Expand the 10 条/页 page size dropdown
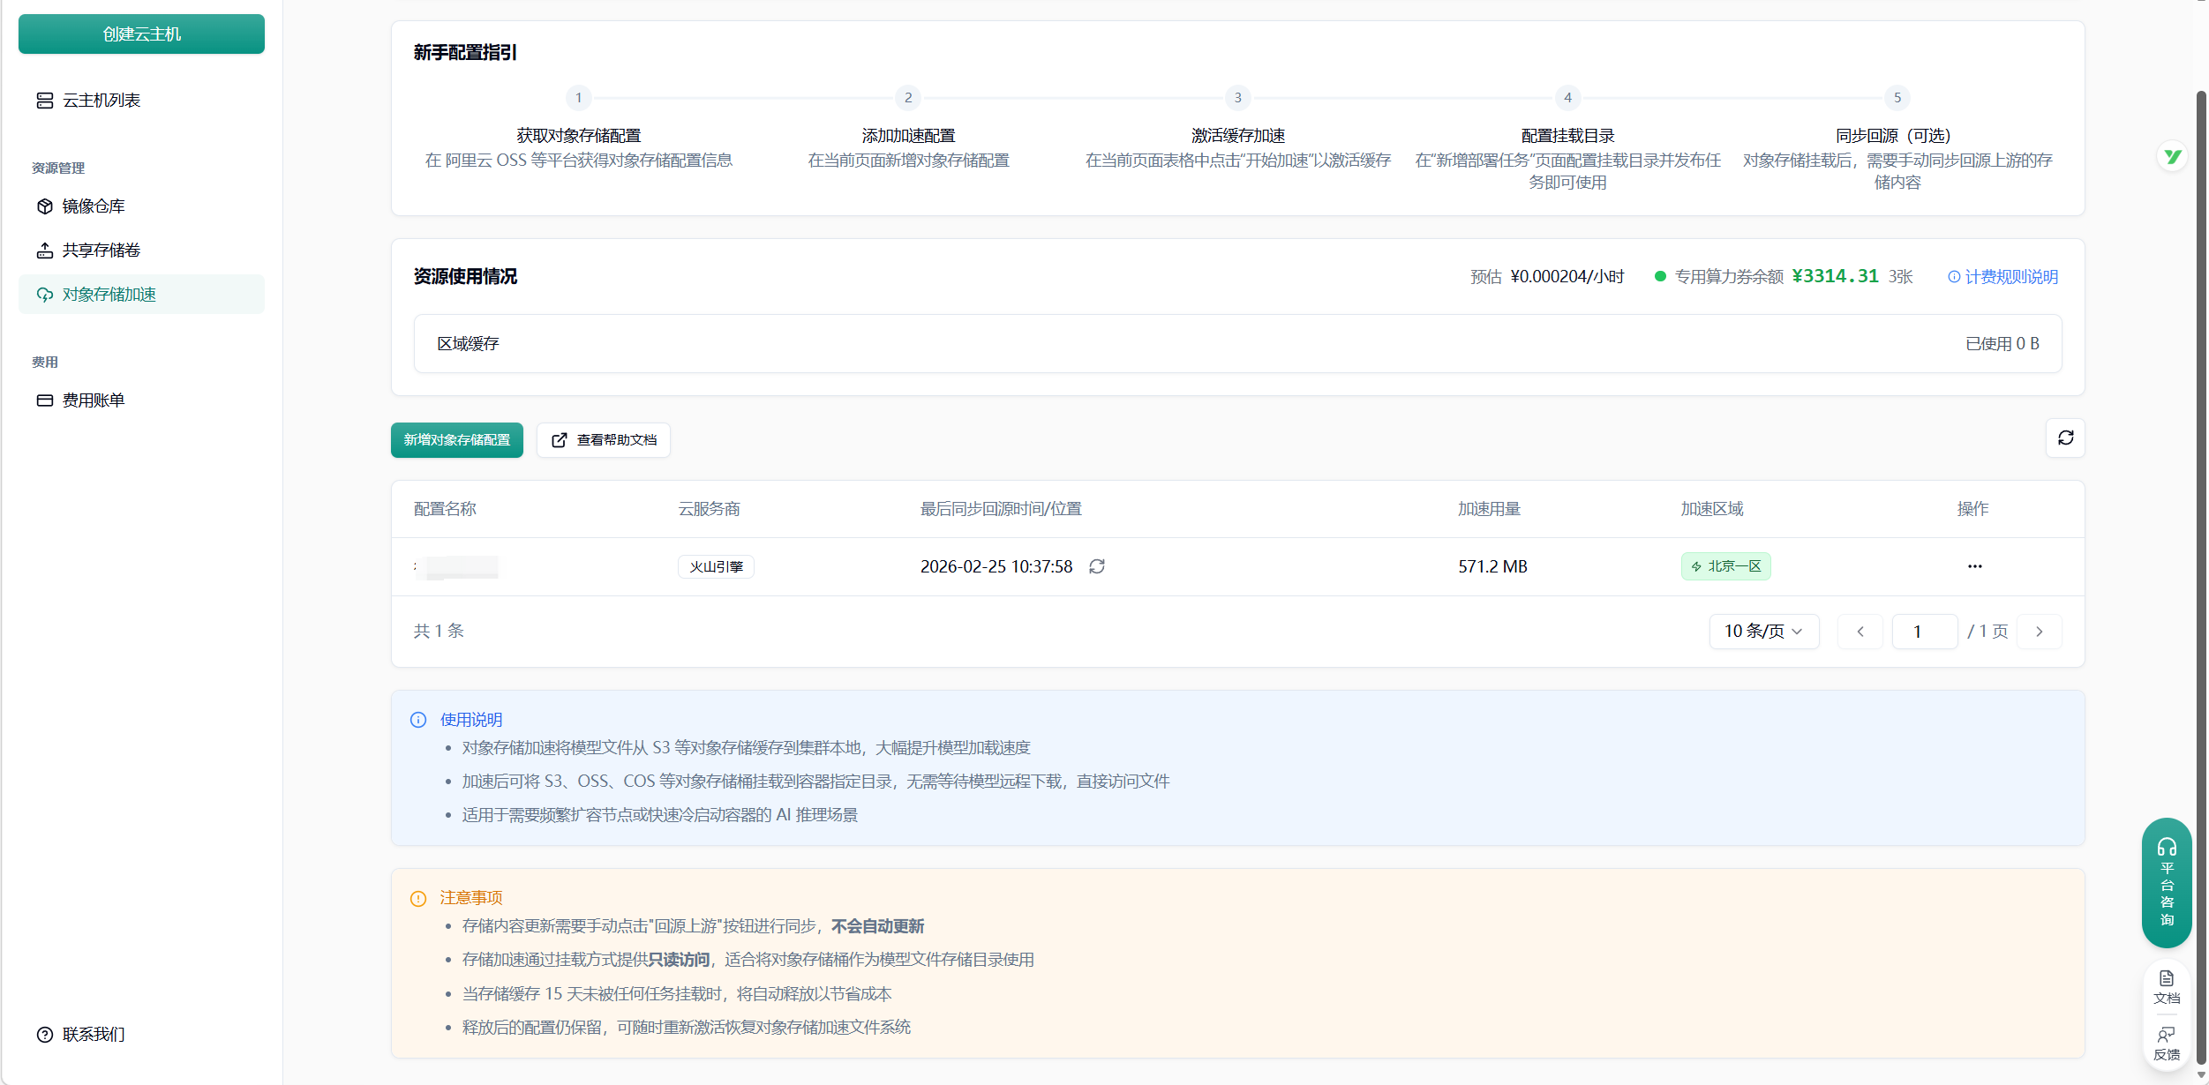The width and height of the screenshot is (2209, 1085). pos(1763,632)
